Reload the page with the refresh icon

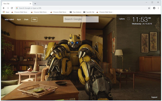point(12,8)
